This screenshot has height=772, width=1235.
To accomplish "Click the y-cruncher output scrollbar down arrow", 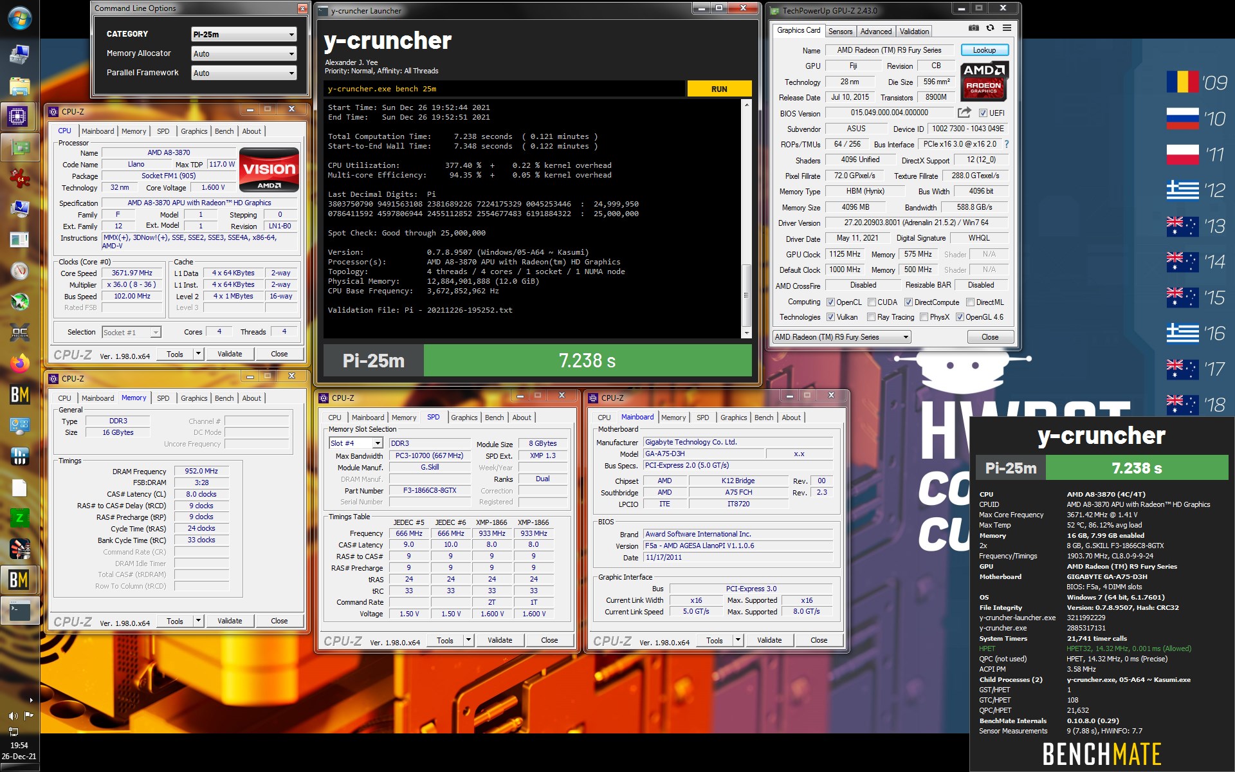I will point(746,333).
